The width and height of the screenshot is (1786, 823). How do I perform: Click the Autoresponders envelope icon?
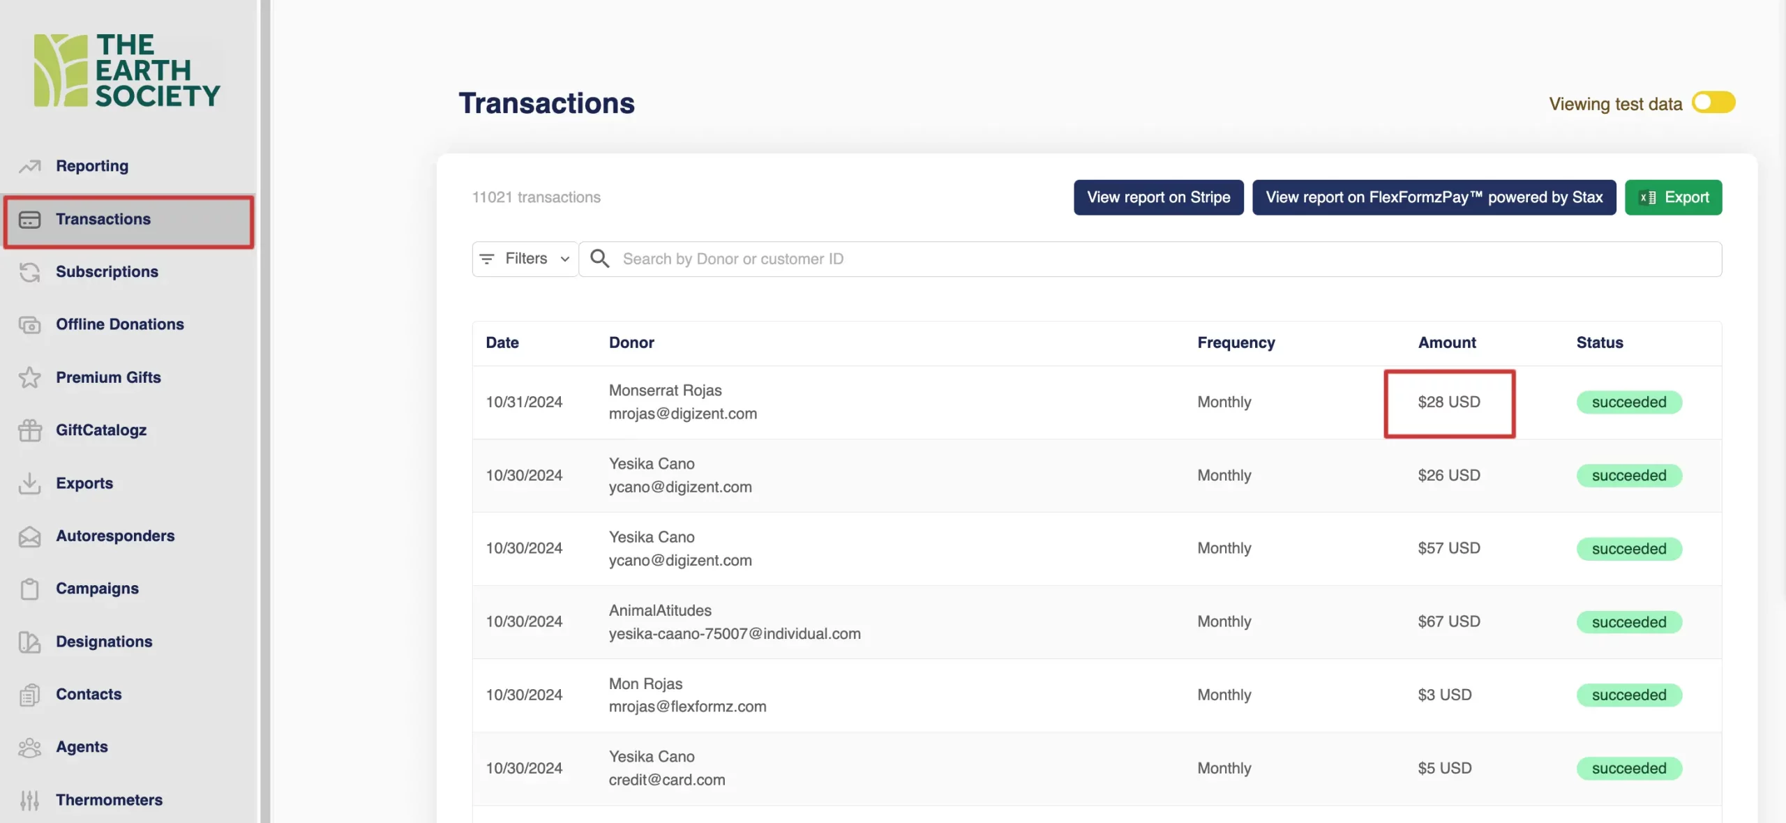point(29,536)
